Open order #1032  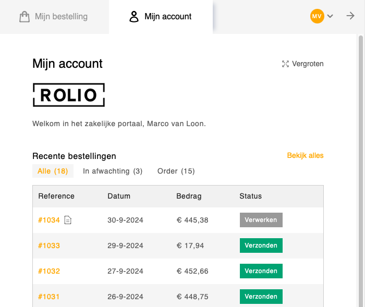coord(49,271)
